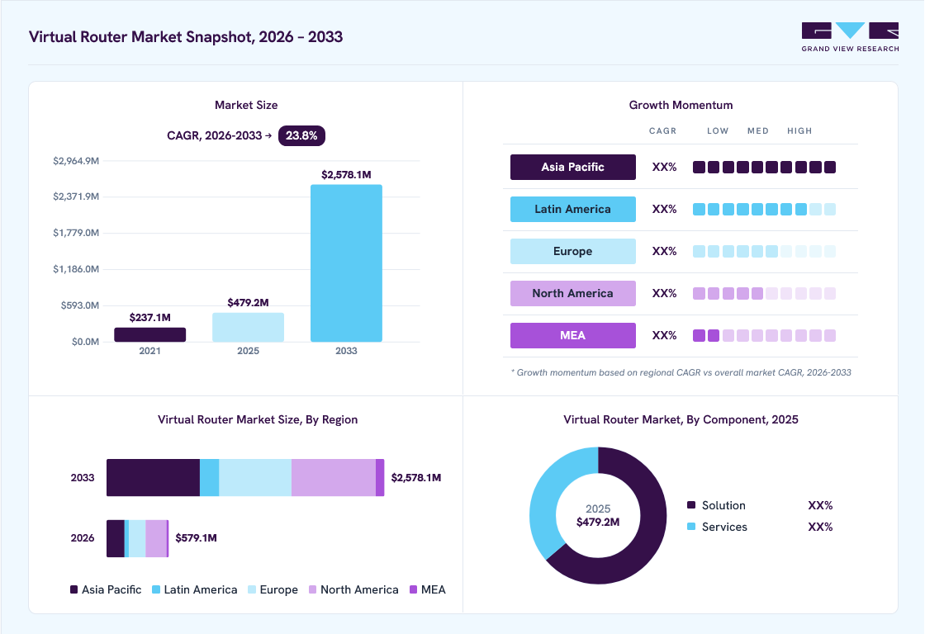Click the Asia Pacific momentum indicator squares

764,167
